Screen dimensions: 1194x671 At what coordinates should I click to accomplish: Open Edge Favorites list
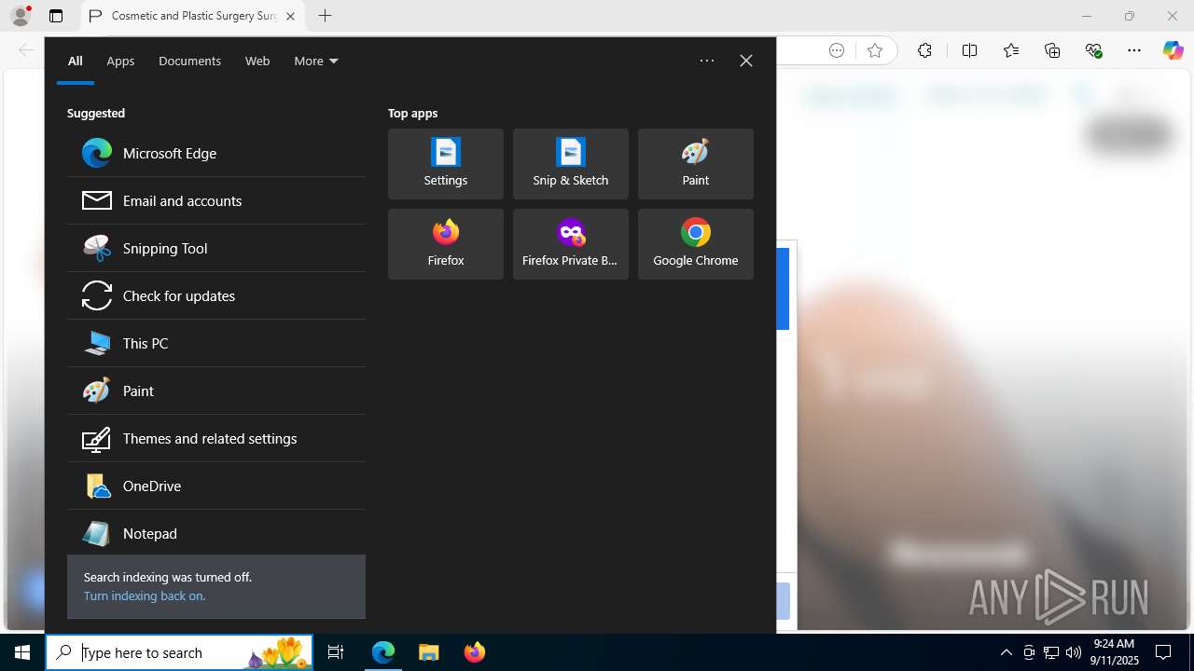(1011, 51)
